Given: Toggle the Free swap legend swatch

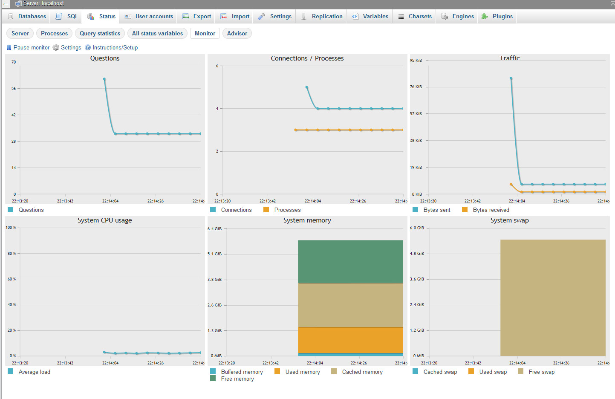Looking at the screenshot, I should tap(520, 371).
